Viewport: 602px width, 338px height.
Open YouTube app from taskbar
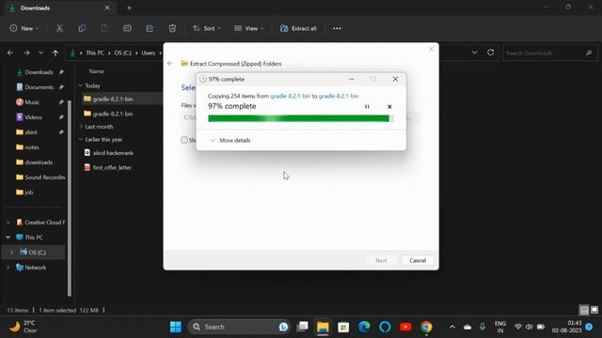(405, 327)
